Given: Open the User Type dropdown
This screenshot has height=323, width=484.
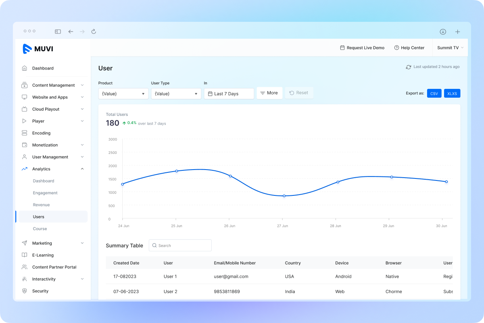Looking at the screenshot, I should coord(176,93).
